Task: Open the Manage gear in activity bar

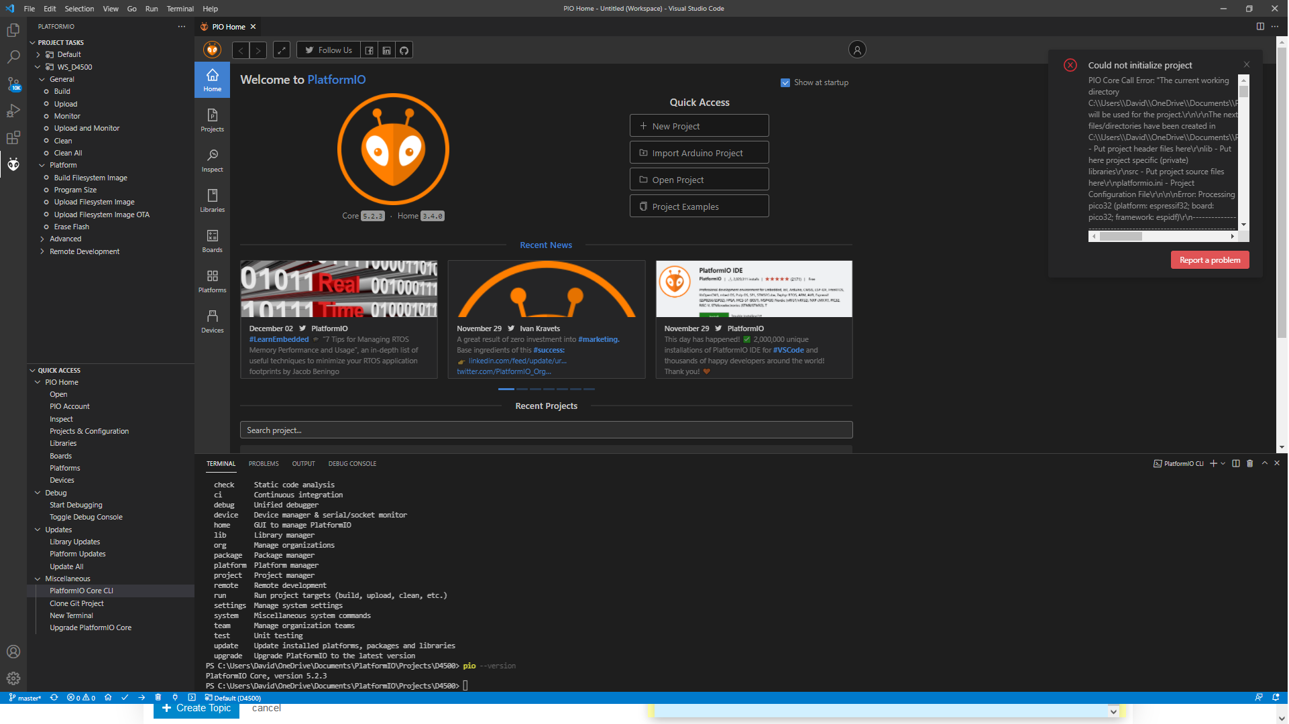Action: (13, 678)
